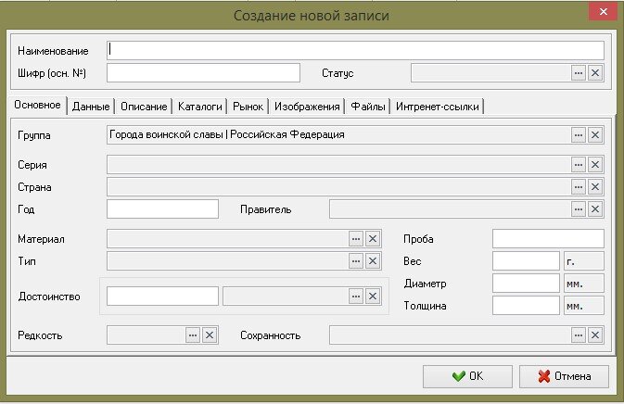The height and width of the screenshot is (404, 624).
Task: Click the Год input field
Action: click(163, 209)
